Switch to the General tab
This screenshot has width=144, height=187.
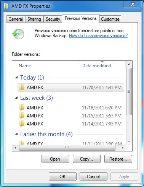tap(16, 19)
